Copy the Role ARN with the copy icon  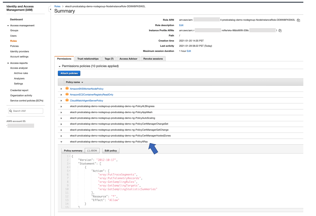pyautogui.click(x=298, y=20)
